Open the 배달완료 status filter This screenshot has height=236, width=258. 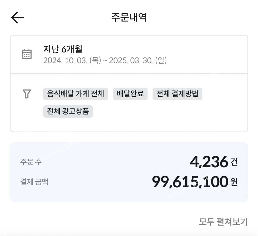pyautogui.click(x=130, y=94)
